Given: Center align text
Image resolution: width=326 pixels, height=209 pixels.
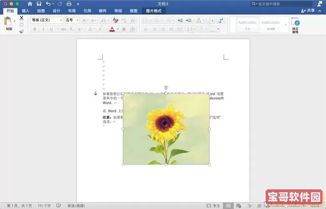Looking at the screenshot, I should point(155,29).
